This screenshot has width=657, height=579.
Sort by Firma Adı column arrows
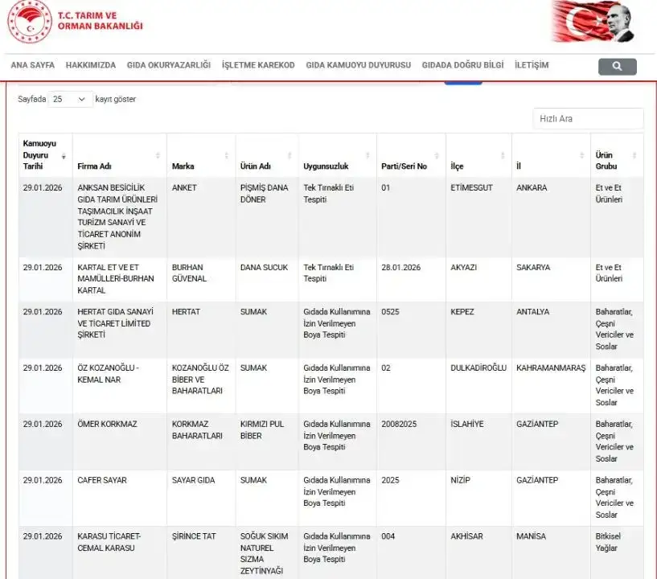pyautogui.click(x=158, y=155)
